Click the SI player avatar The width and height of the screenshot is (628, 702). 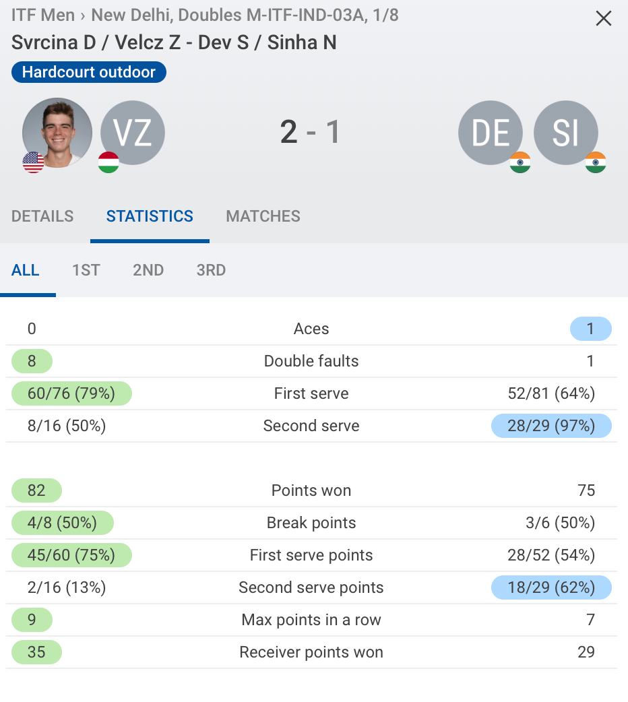click(x=565, y=133)
